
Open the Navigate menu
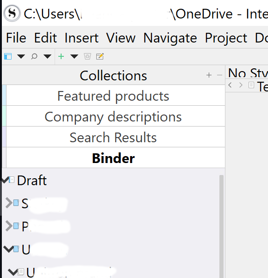(x=170, y=38)
